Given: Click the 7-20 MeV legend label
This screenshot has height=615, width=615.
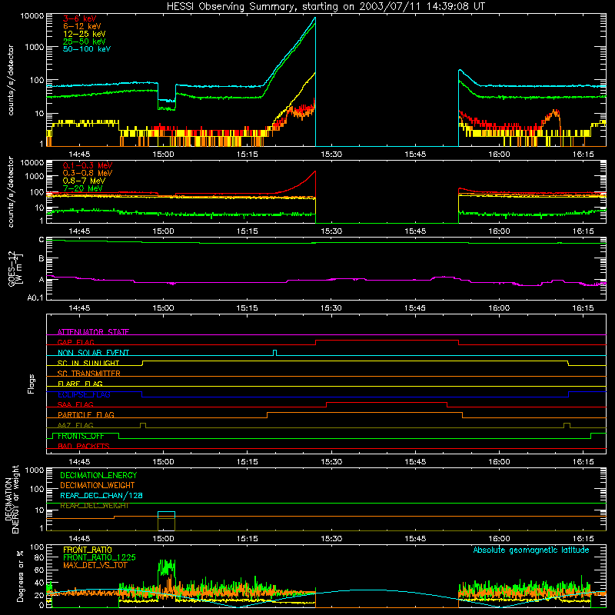Looking at the screenshot, I should point(83,188).
